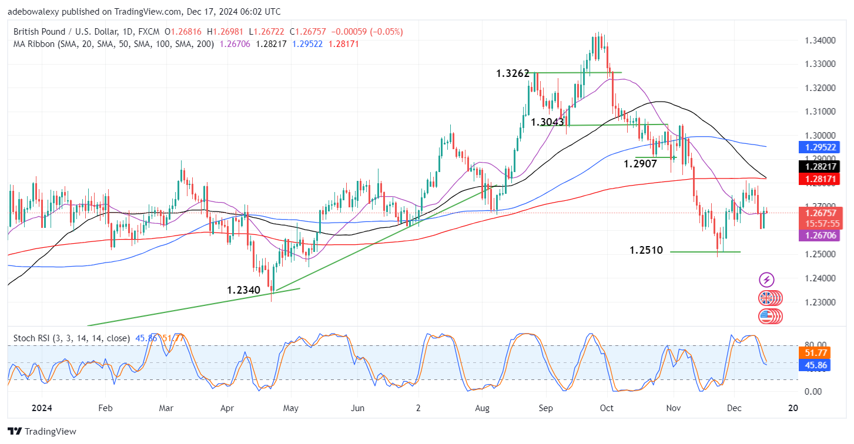
Task: Click the purple lightning event icon
Action: 766,280
